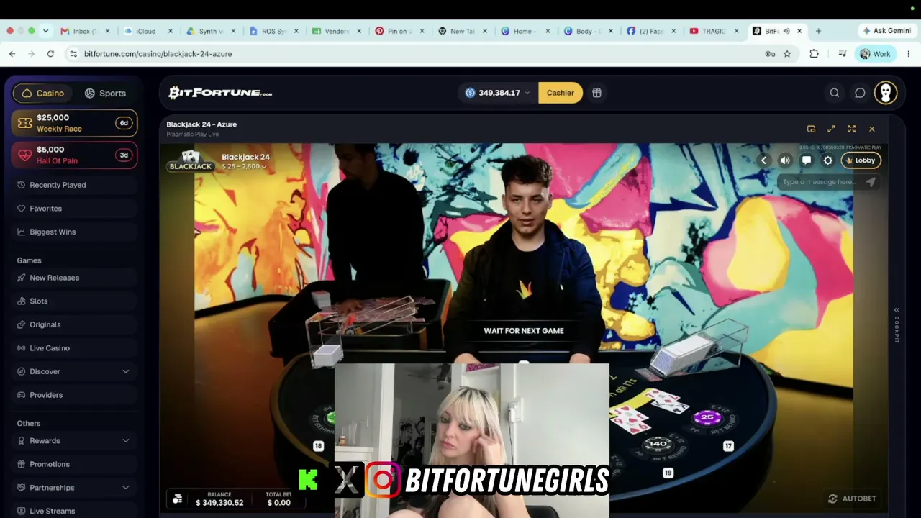Return to the Lobby
This screenshot has width=921, height=518.
(x=861, y=160)
